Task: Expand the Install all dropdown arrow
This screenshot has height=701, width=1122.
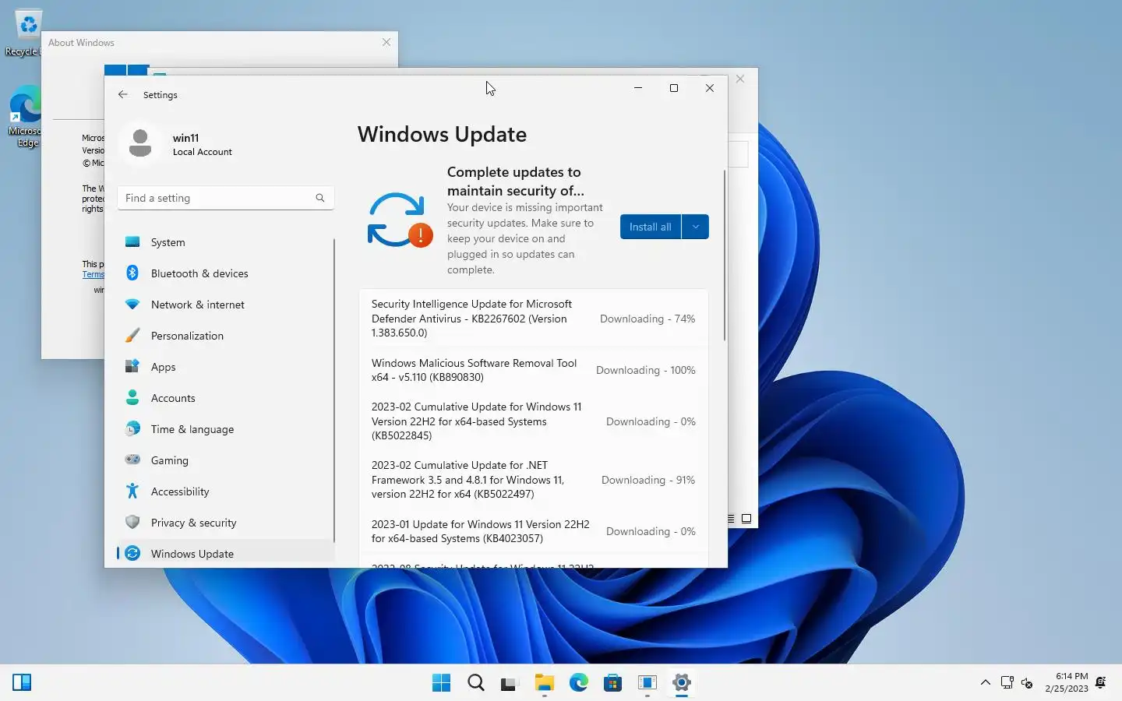Action: point(695,227)
